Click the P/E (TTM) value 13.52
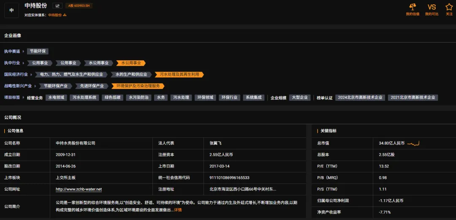Image resolution: width=456 pixels, height=220 pixels. 383,166
